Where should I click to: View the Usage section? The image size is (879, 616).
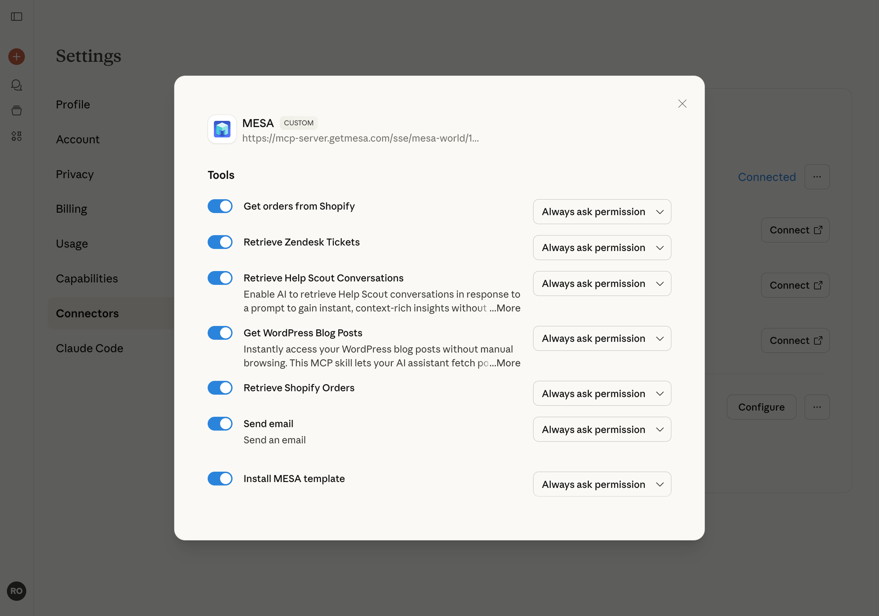(72, 244)
